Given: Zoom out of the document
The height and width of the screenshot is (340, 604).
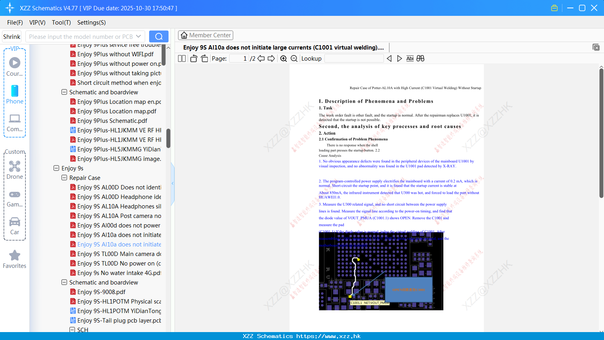Looking at the screenshot, I should (x=294, y=59).
